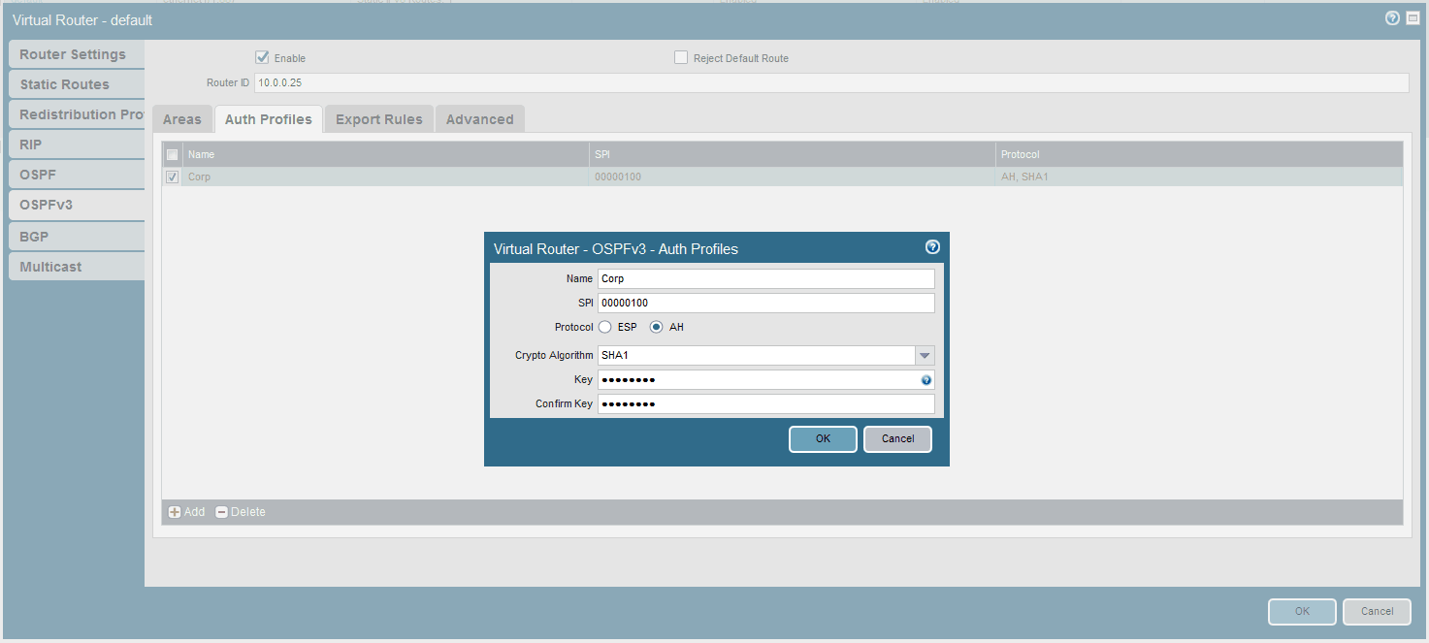Check Reject Default Route option
The width and height of the screenshot is (1429, 643).
681,57
